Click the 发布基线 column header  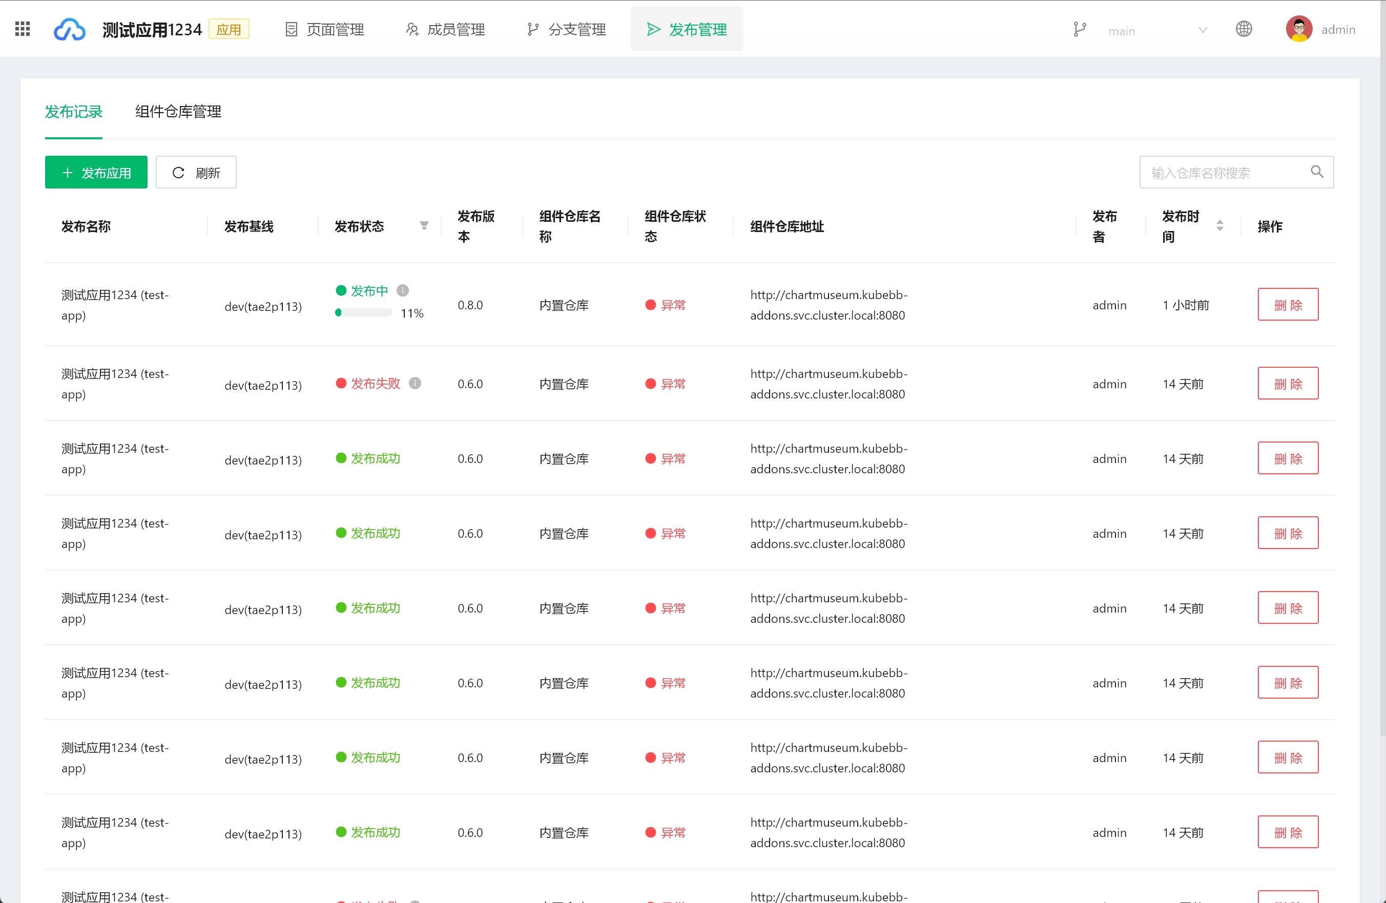(x=249, y=226)
